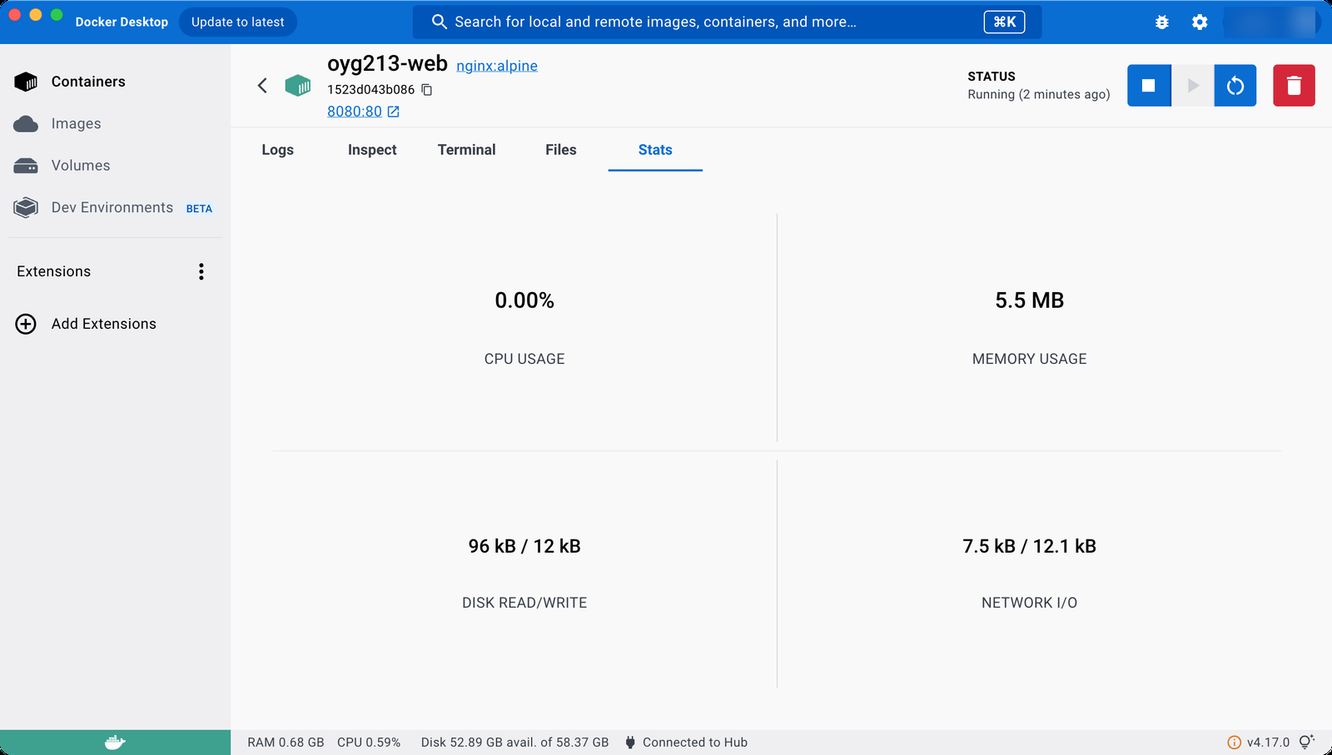Viewport: 1332px width, 755px height.
Task: Click the 7.5 kB / 12.1 kB network value
Action: 1030,546
